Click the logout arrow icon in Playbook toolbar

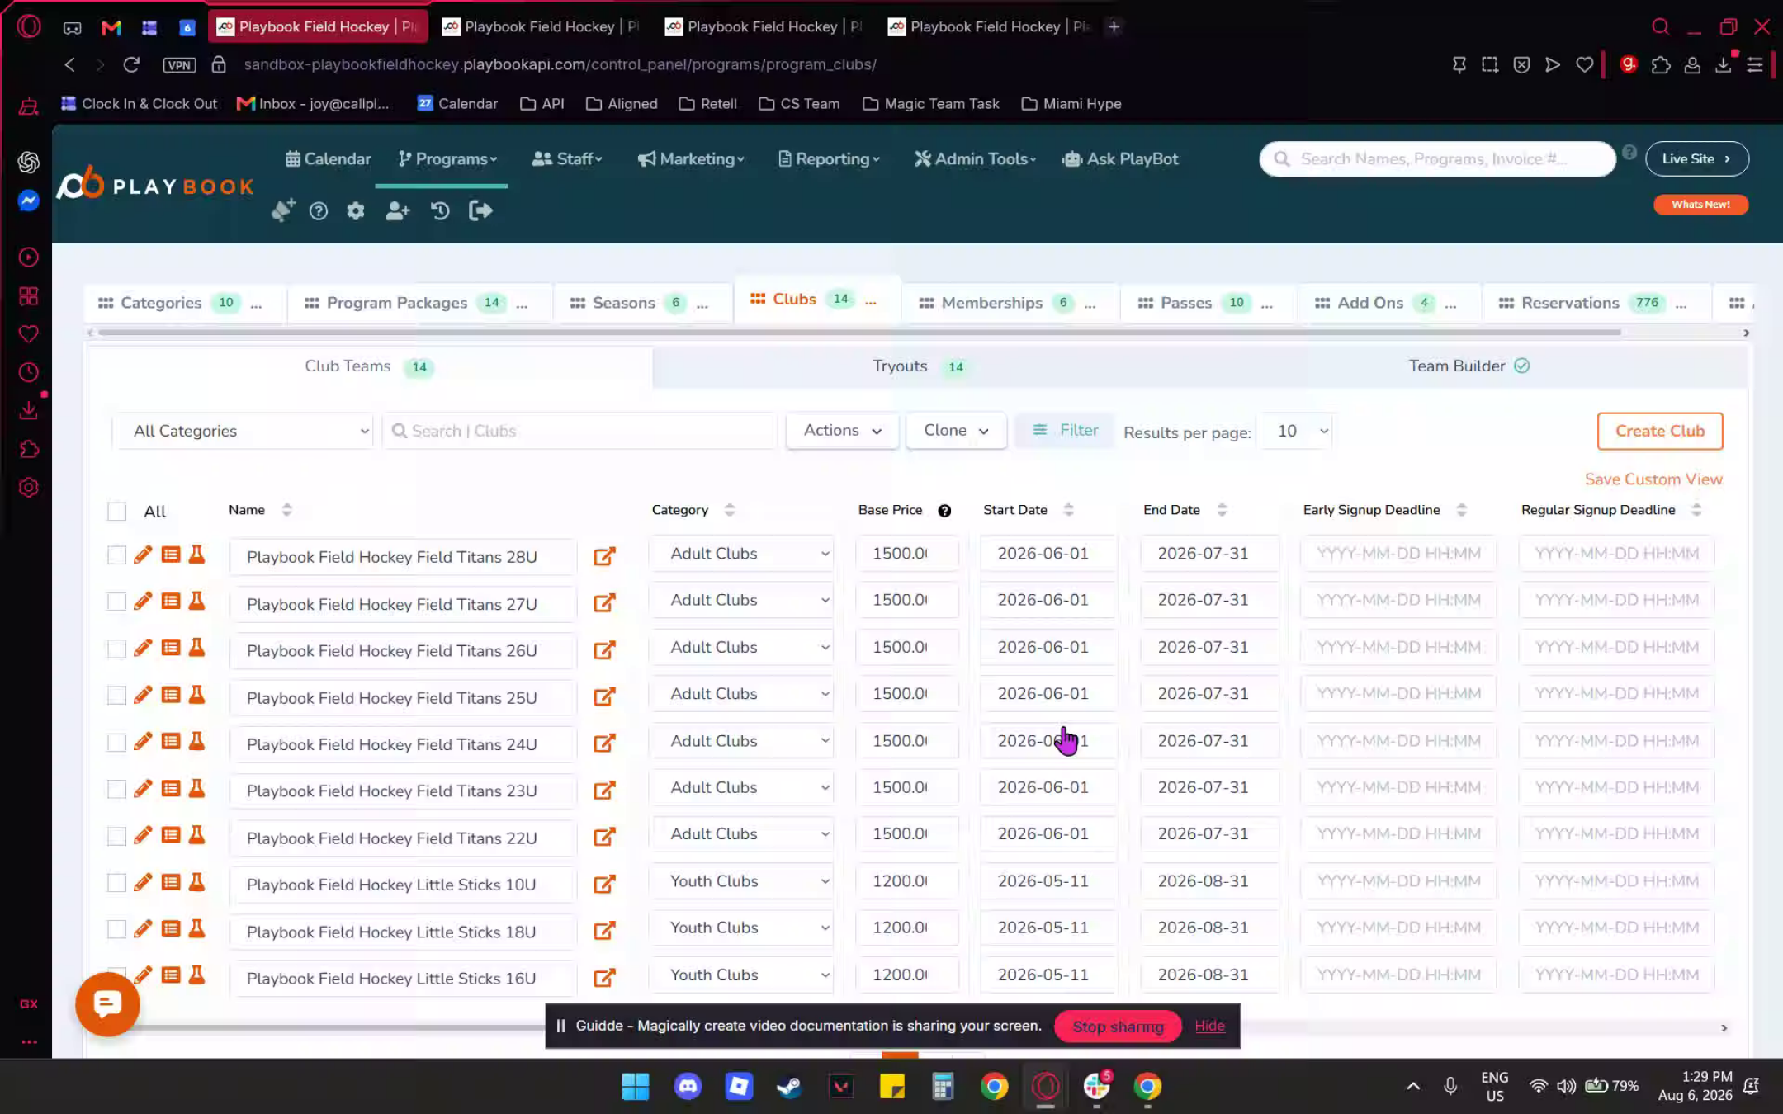coord(480,211)
